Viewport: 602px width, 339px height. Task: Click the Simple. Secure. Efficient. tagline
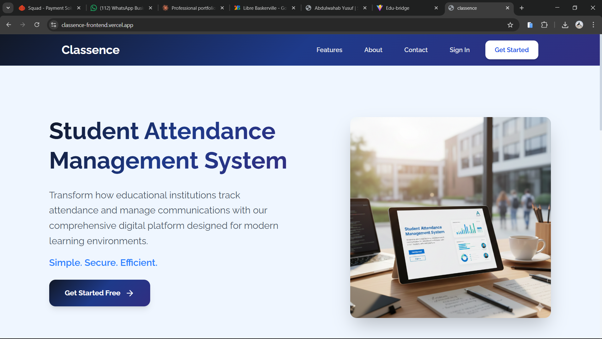coord(103,262)
